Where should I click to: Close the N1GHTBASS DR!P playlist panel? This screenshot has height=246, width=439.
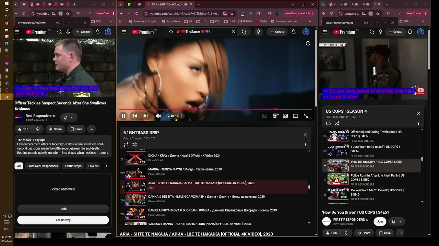click(x=305, y=135)
